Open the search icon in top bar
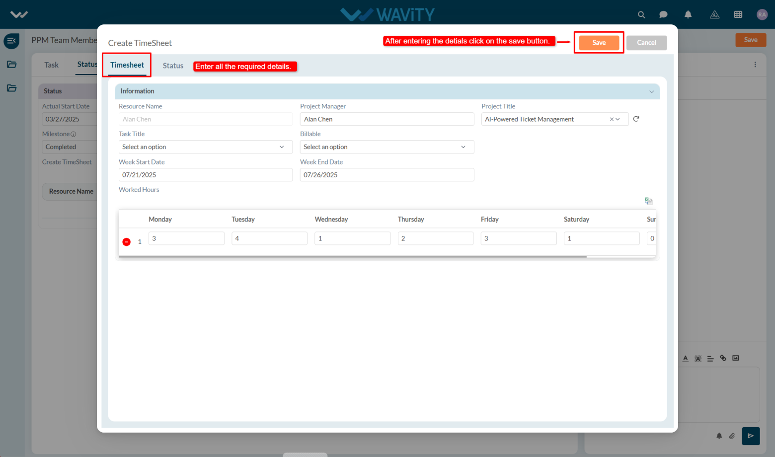The height and width of the screenshot is (457, 775). (641, 15)
